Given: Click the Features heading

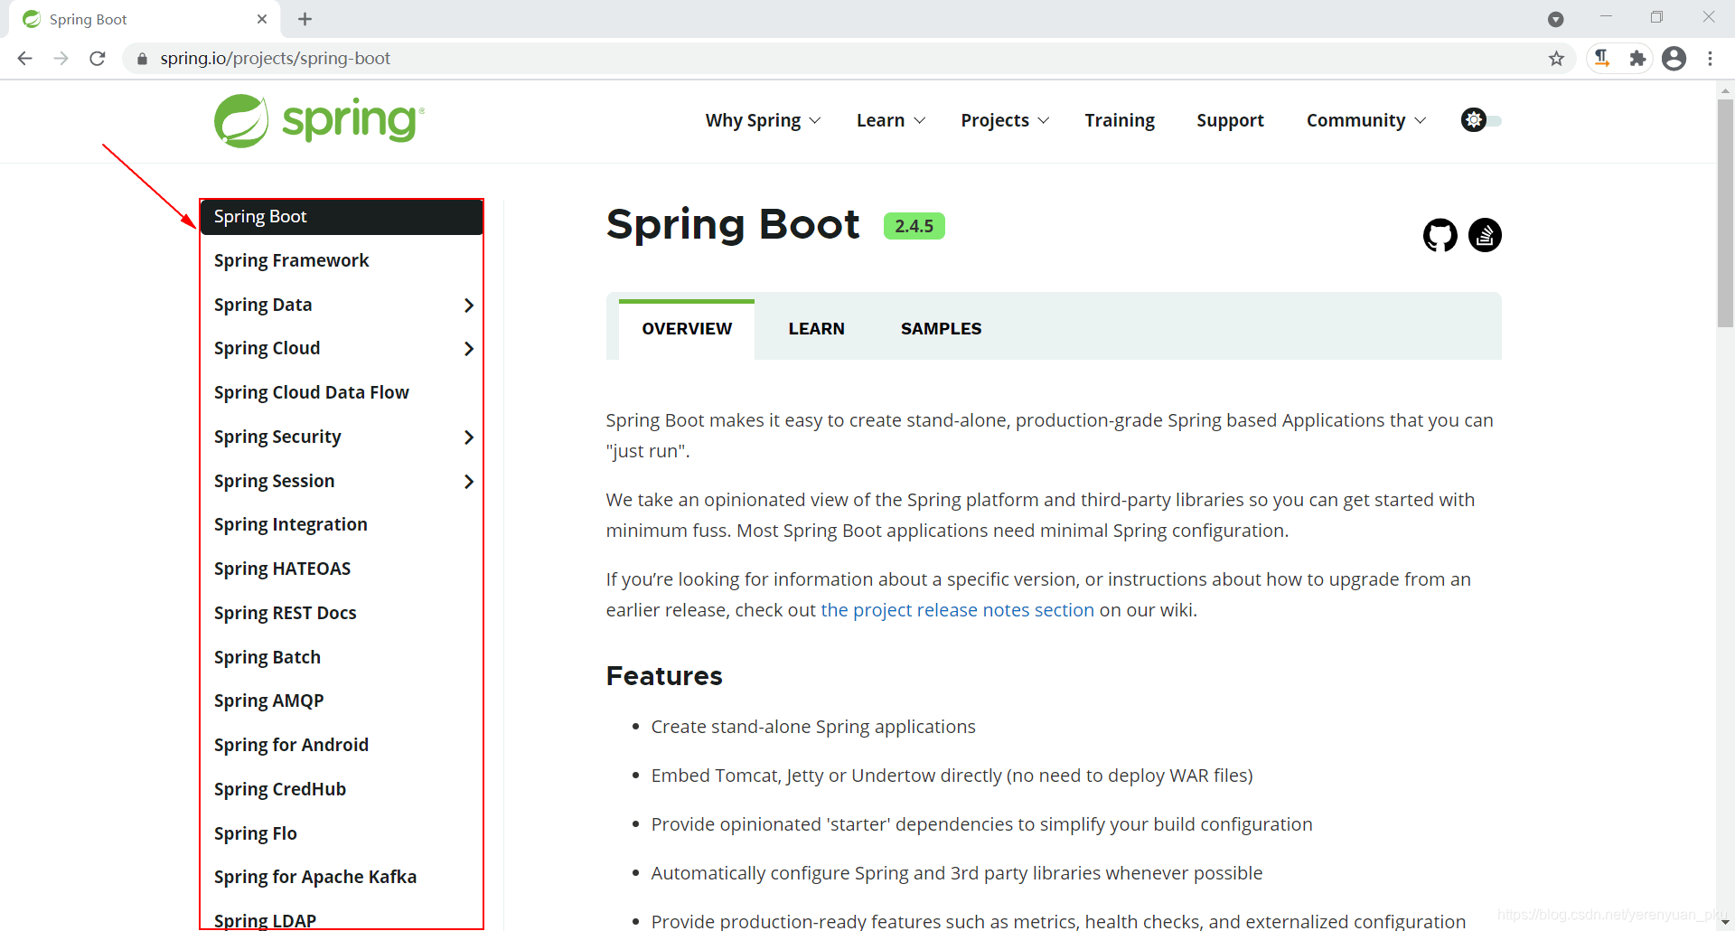Looking at the screenshot, I should pos(664,676).
